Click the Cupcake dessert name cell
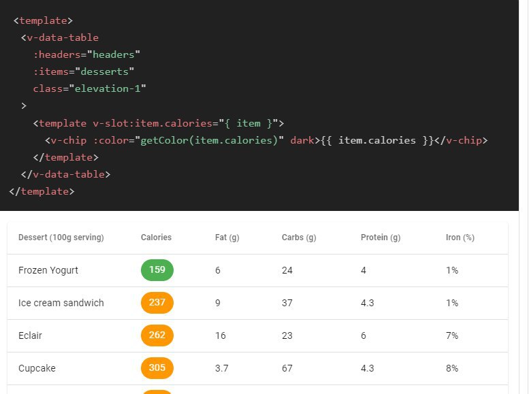Viewport: 529px width, 394px height. click(x=37, y=368)
